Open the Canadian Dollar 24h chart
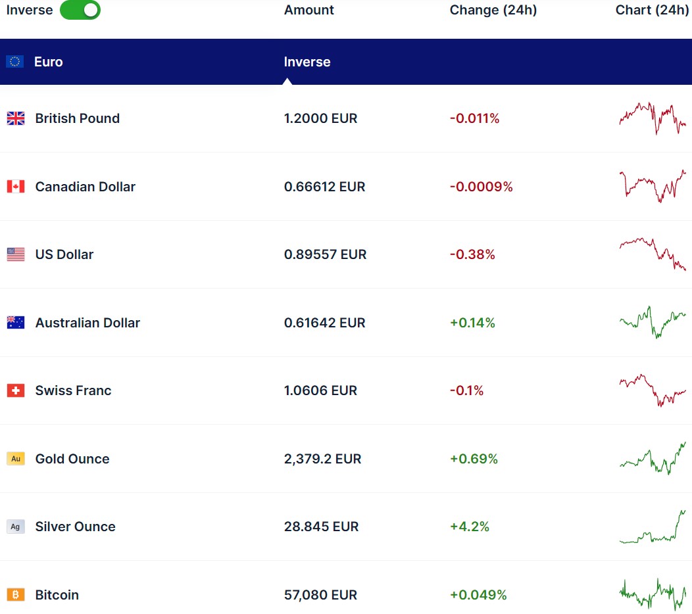Image resolution: width=692 pixels, height=614 pixels. (653, 186)
